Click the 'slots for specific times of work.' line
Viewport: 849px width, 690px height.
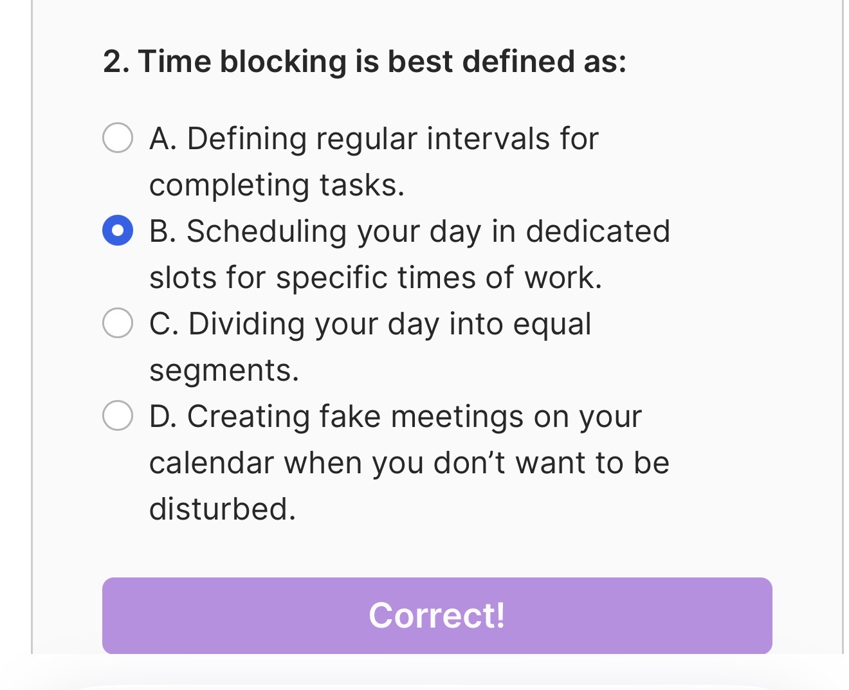[375, 278]
